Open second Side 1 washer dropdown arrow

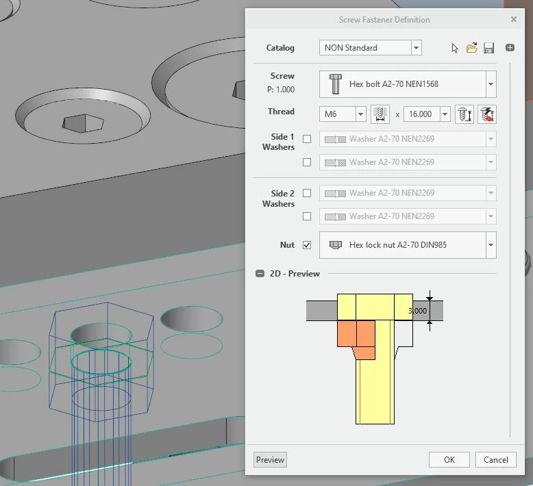coord(491,162)
